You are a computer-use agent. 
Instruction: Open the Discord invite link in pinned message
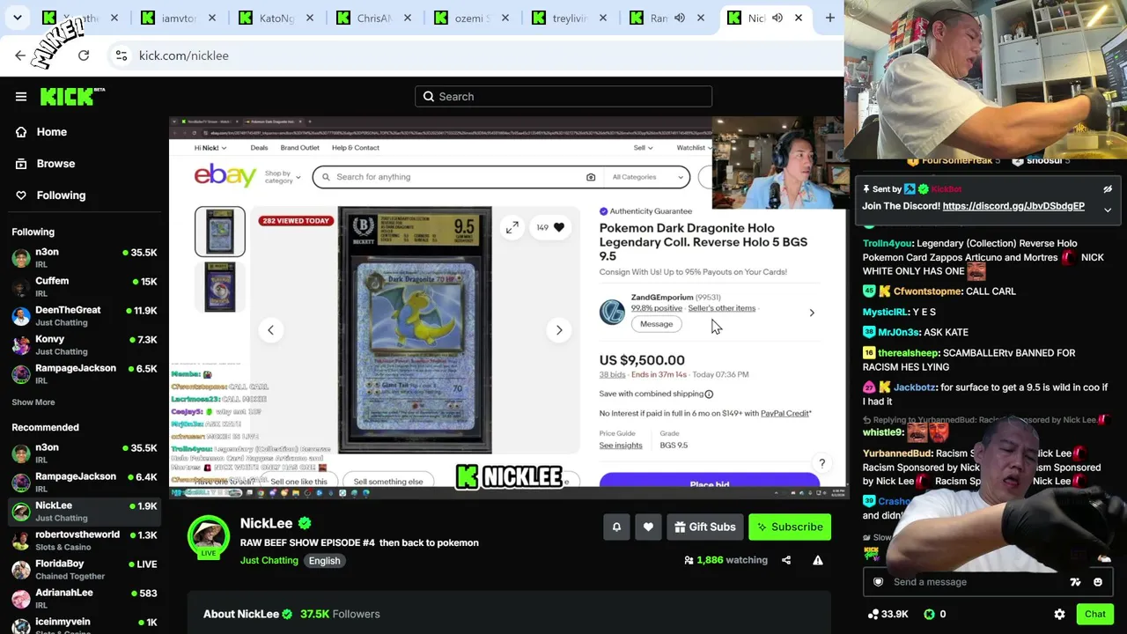1013,206
